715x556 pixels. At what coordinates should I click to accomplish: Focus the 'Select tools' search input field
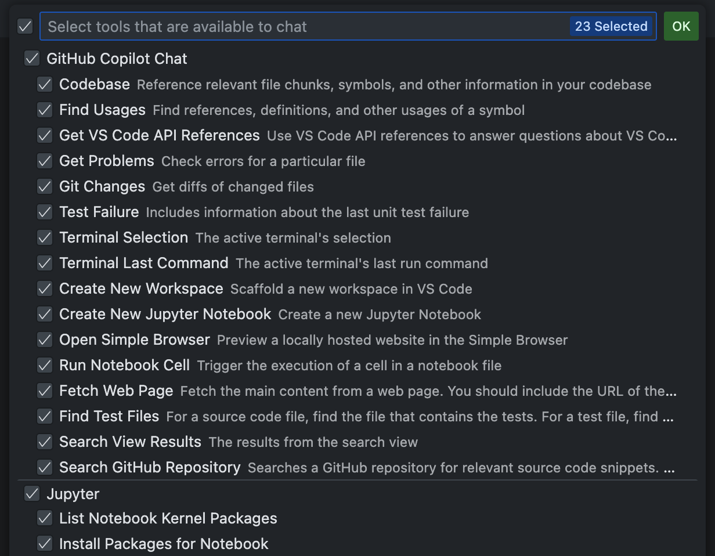pyautogui.click(x=348, y=26)
